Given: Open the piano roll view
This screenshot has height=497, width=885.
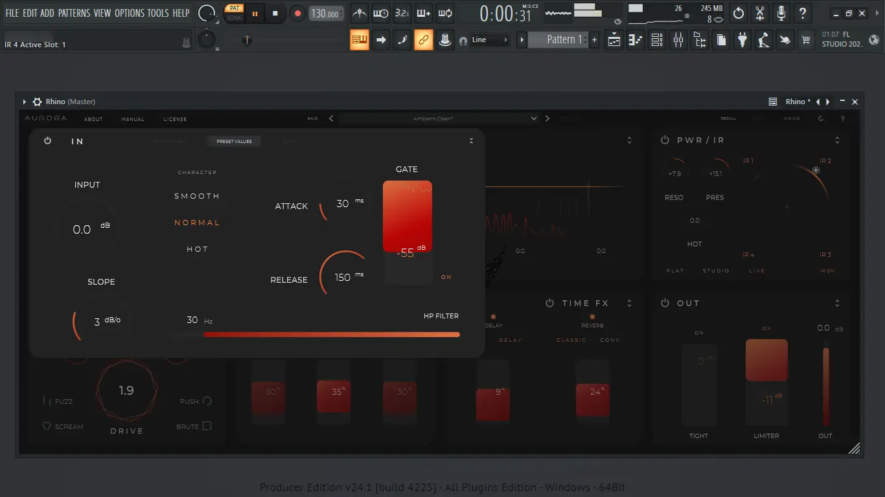Looking at the screenshot, I should (636, 40).
